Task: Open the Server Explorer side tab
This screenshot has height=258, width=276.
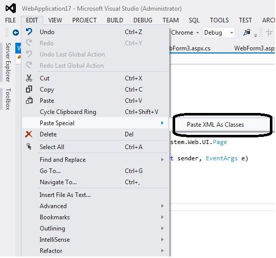Action: point(8,63)
